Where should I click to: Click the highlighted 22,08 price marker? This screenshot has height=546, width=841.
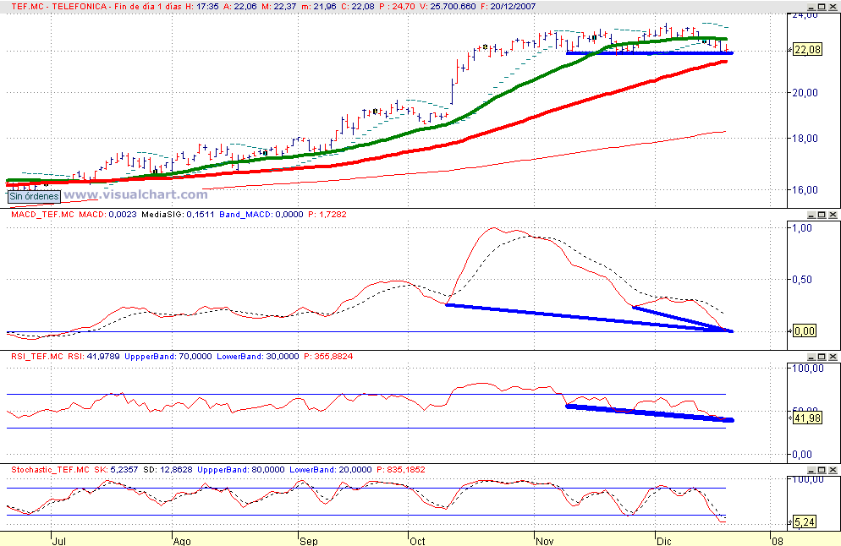806,50
